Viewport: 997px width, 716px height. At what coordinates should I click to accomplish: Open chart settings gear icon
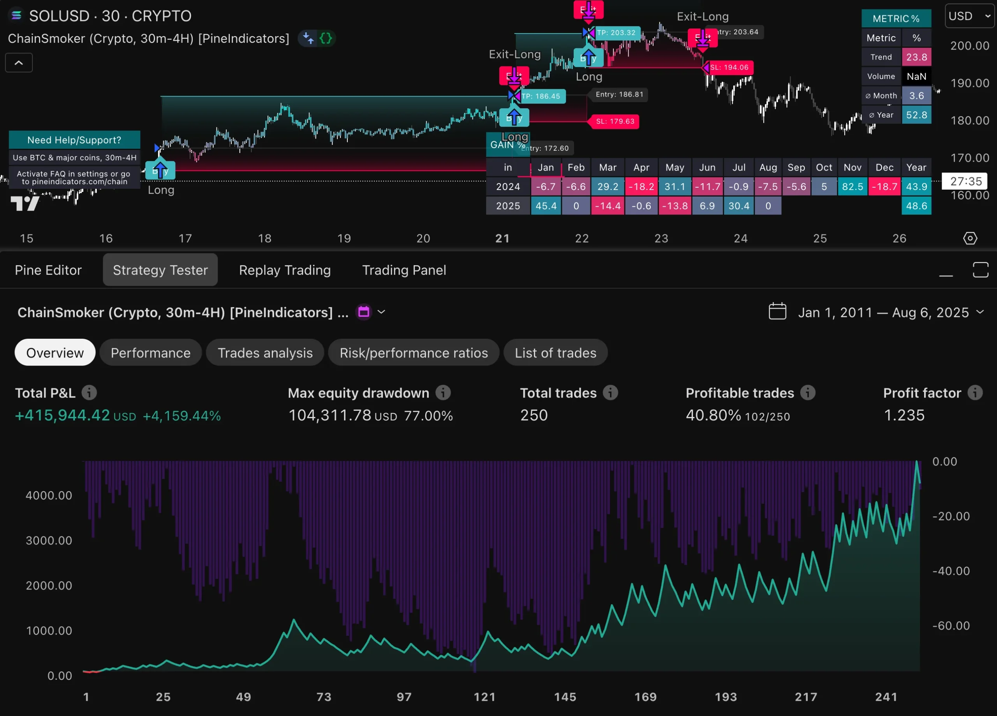click(970, 238)
